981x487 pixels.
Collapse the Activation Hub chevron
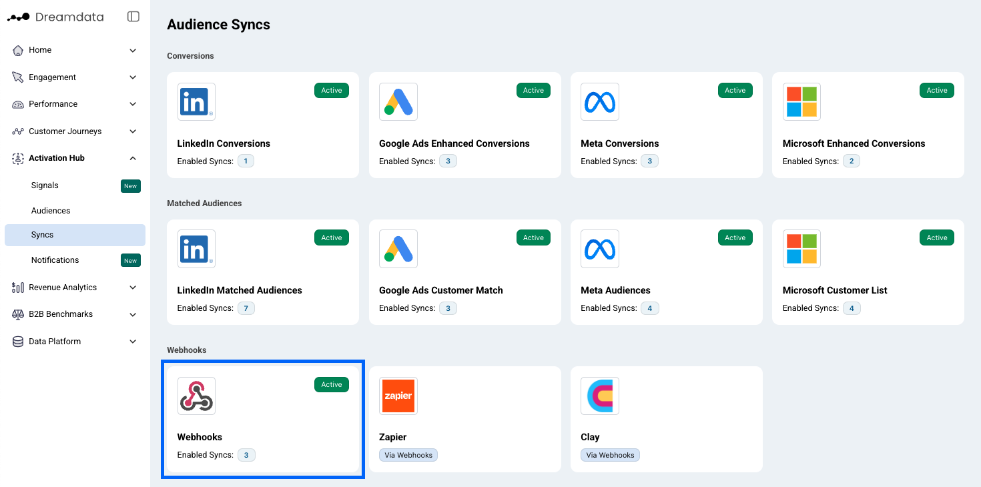pos(133,158)
